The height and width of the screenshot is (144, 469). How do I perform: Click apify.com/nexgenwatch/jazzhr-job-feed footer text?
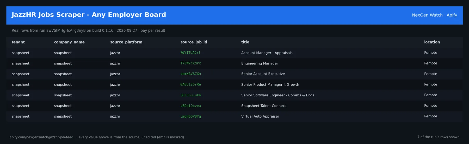pyautogui.click(x=41, y=137)
